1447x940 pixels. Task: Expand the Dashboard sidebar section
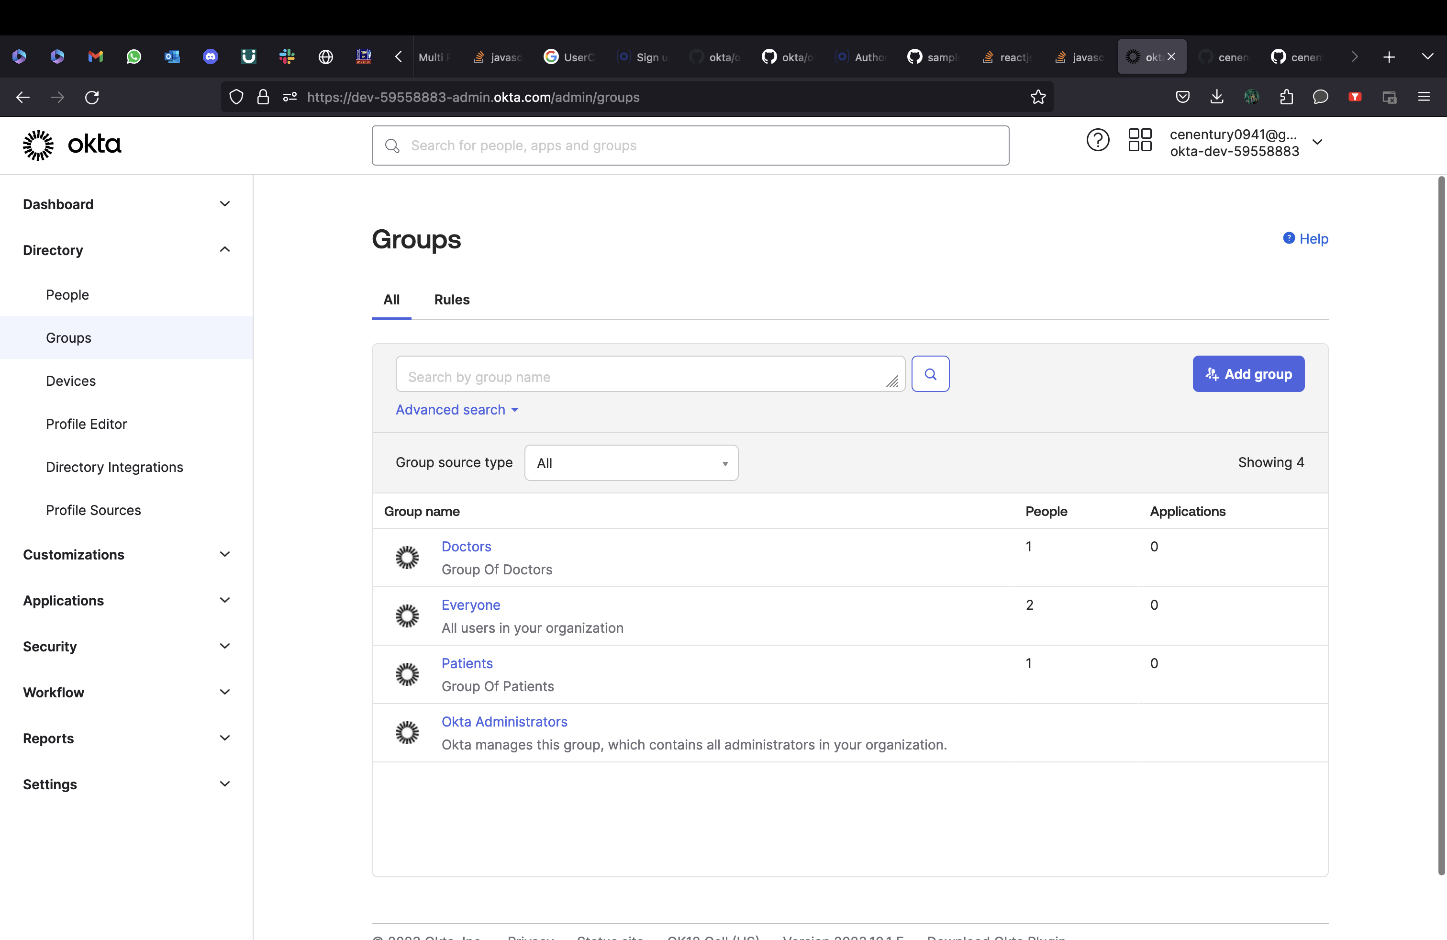[x=224, y=204]
